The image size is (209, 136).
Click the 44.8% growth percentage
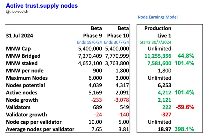coord(186,56)
